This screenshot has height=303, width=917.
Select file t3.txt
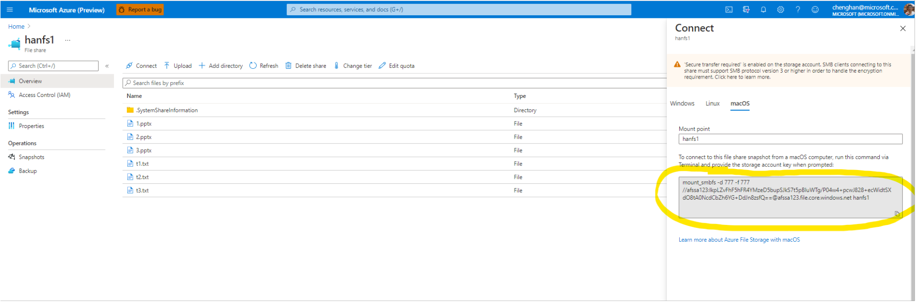142,190
